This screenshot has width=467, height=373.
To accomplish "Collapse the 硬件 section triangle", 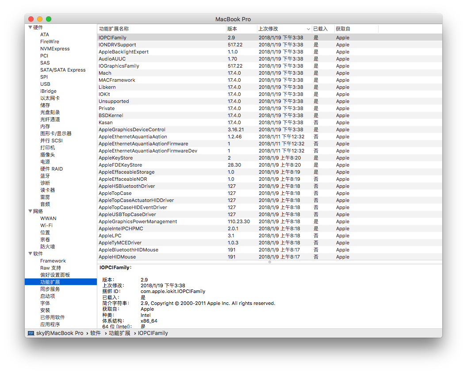I will (30, 27).
